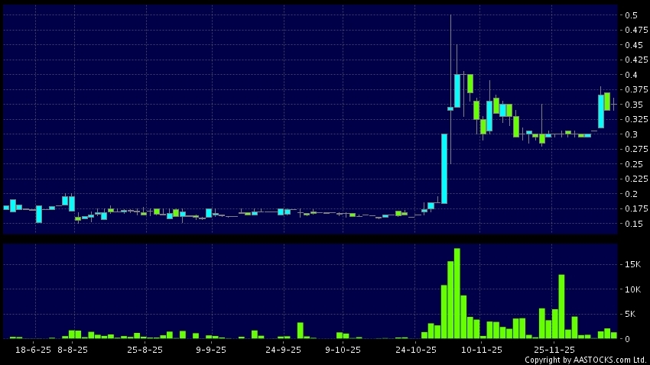Click the 15K volume axis label
The width and height of the screenshot is (650, 365).
pyautogui.click(x=633, y=264)
